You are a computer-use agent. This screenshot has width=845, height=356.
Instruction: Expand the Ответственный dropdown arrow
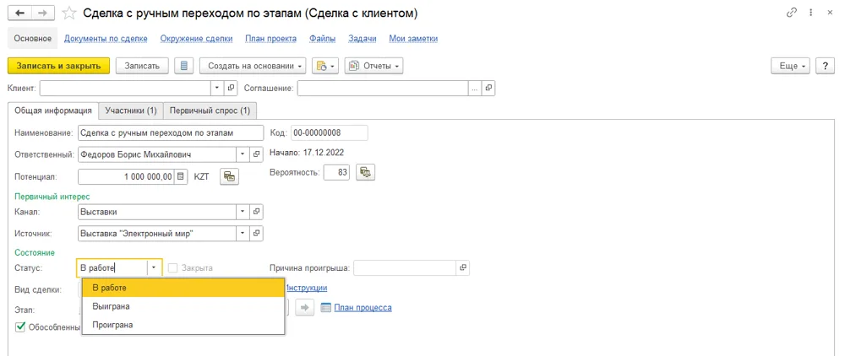point(243,154)
